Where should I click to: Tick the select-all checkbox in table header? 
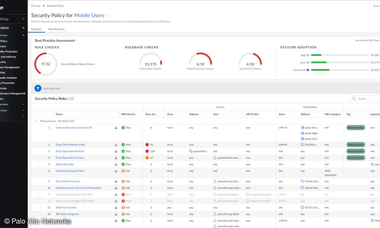coord(40,114)
